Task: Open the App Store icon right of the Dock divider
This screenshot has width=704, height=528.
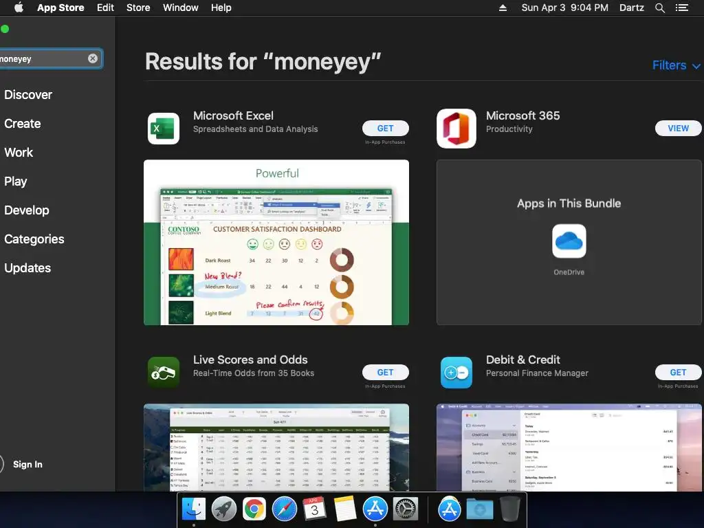Action: point(450,509)
